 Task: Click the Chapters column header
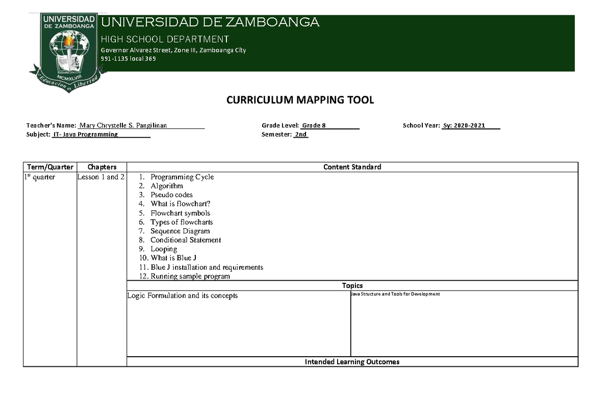(101, 167)
